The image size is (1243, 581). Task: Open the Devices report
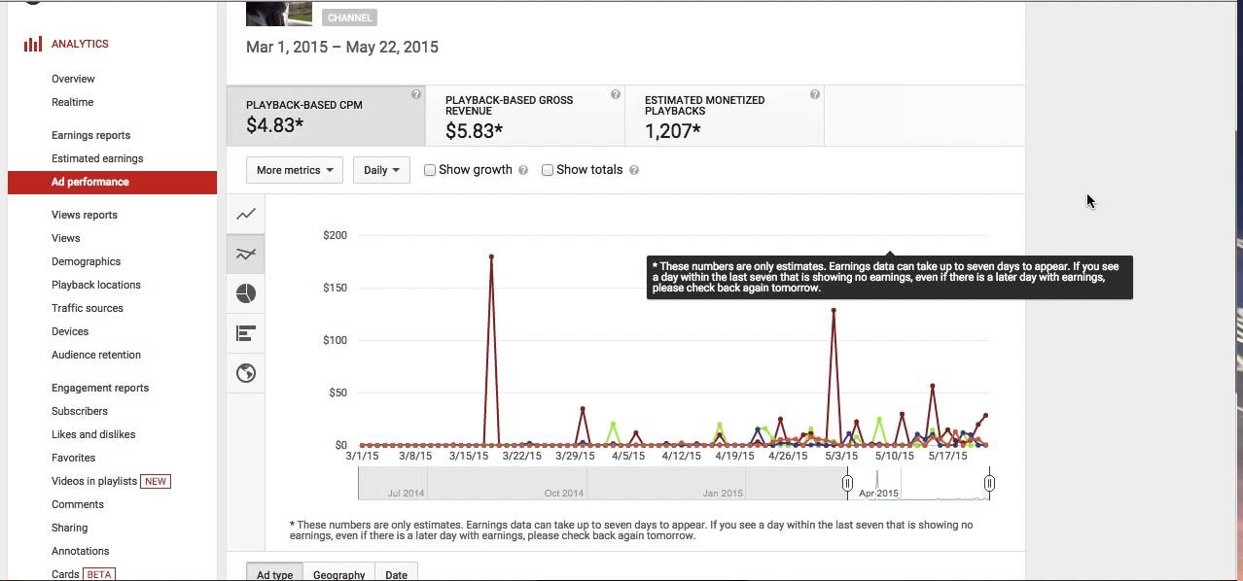coord(70,331)
